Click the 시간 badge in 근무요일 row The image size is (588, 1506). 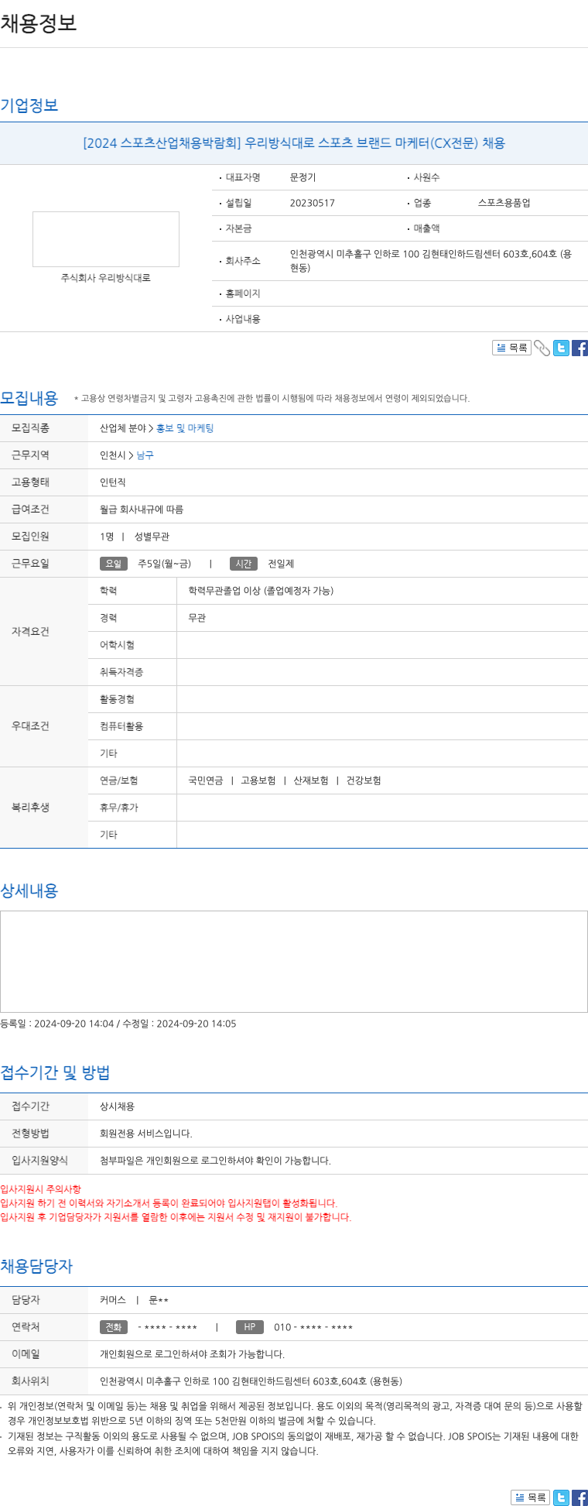pyautogui.click(x=244, y=564)
